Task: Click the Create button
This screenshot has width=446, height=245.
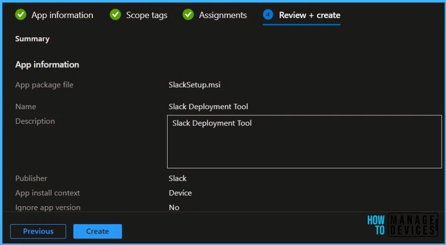Action: click(98, 231)
